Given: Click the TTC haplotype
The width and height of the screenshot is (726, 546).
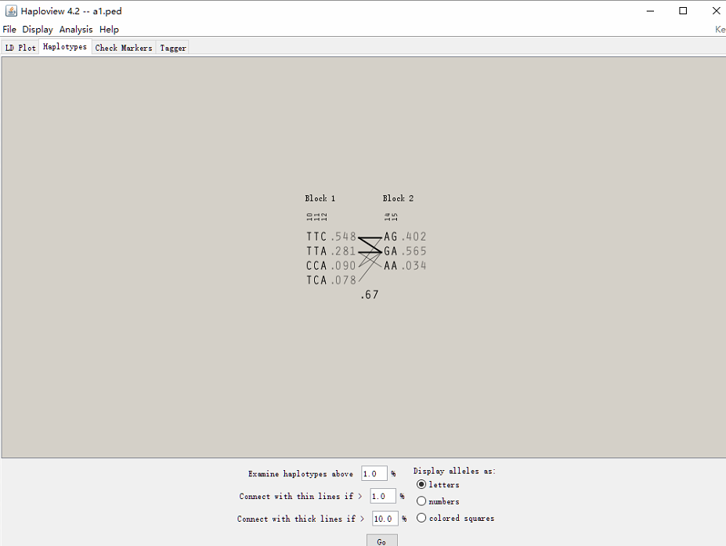Looking at the screenshot, I should [316, 237].
